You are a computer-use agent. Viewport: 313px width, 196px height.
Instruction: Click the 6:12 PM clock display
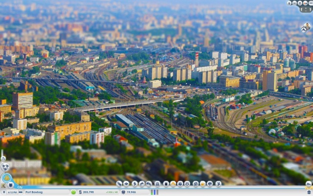12,193
